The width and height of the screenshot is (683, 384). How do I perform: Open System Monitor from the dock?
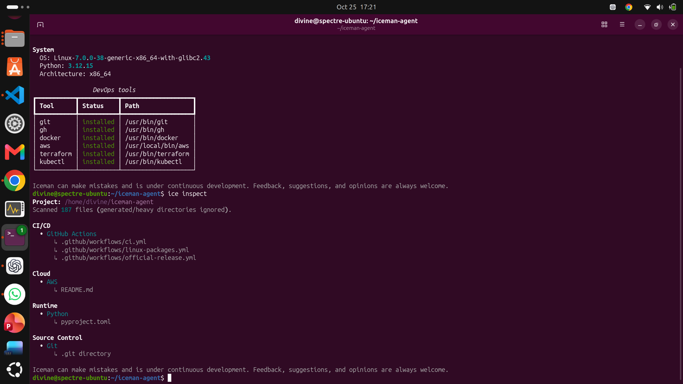click(15, 209)
